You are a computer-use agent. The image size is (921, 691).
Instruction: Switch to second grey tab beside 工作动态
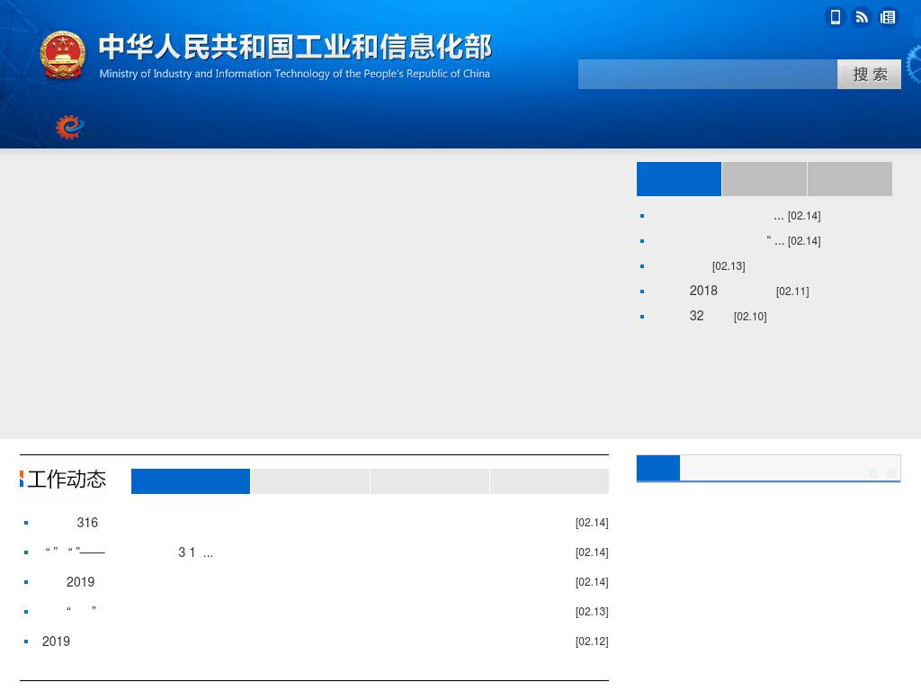310,481
